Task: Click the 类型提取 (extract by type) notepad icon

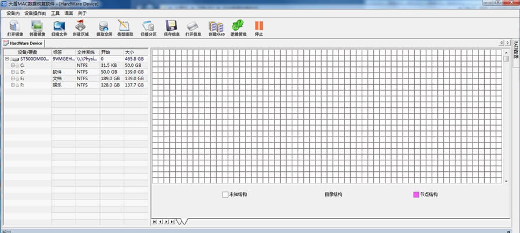Action: point(124,25)
